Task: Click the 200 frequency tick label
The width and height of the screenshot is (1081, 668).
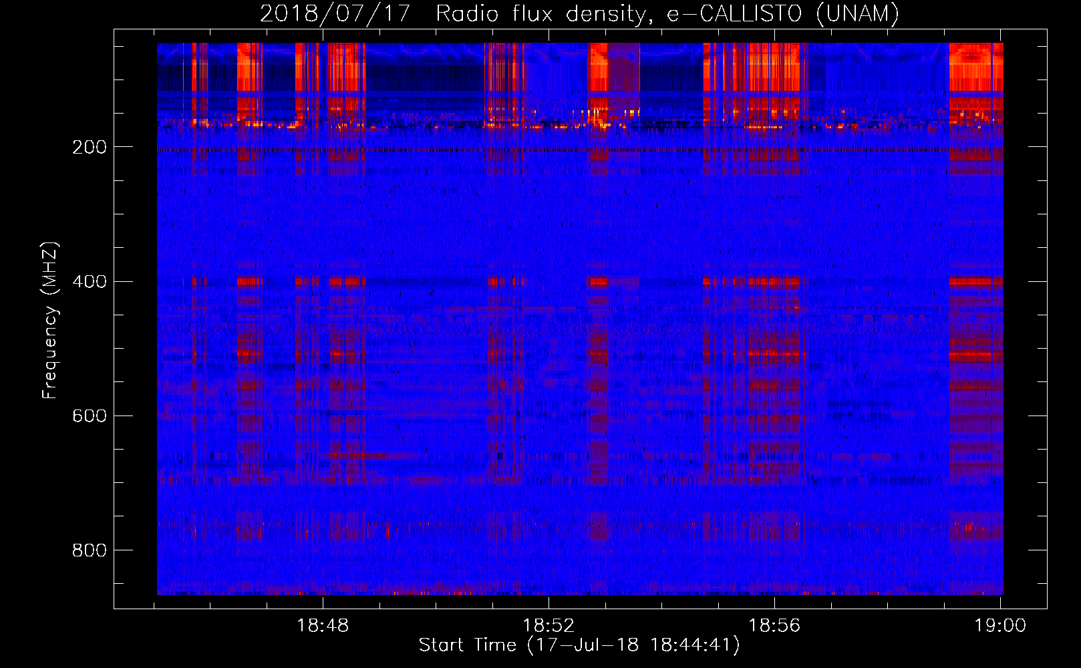Action: [90, 147]
